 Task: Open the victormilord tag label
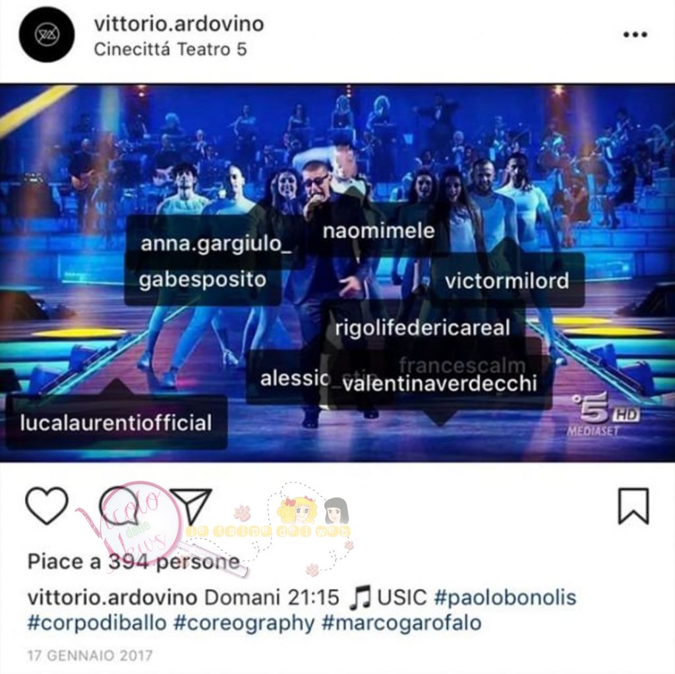coord(507,281)
